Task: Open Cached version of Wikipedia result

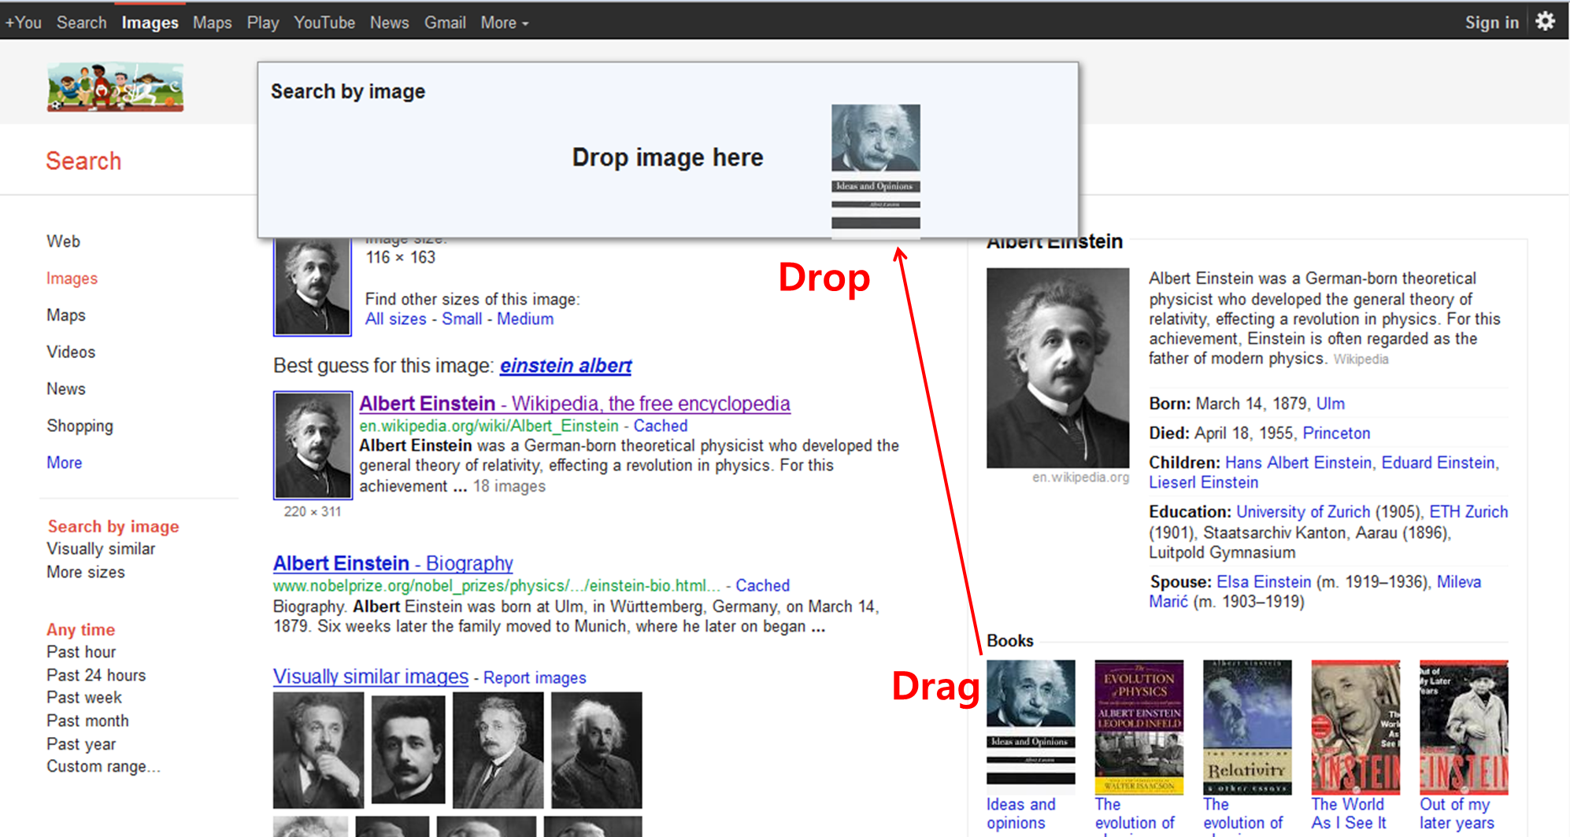Action: tap(661, 426)
